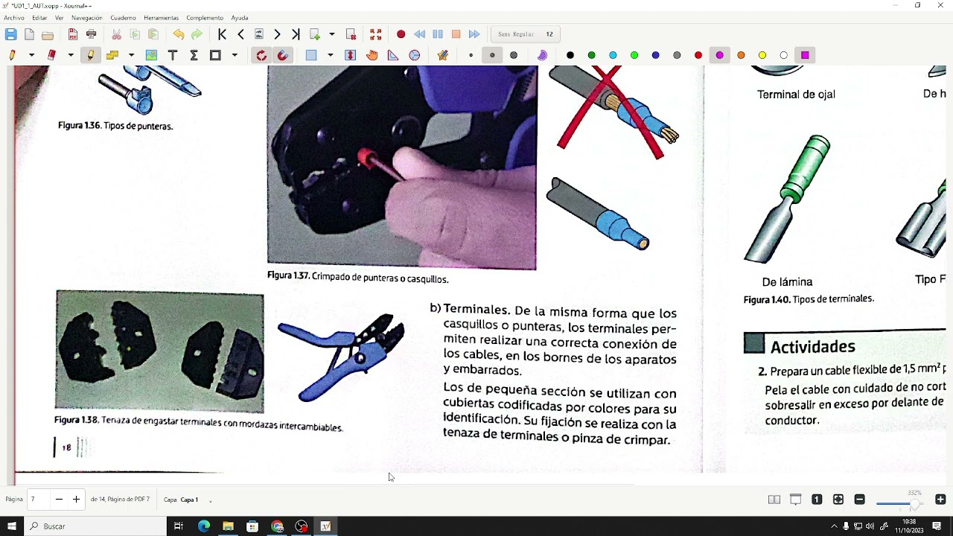Viewport: 953px width, 536px height.
Task: Open the yellow ruler tool's dropdown arrow
Action: pos(131,55)
